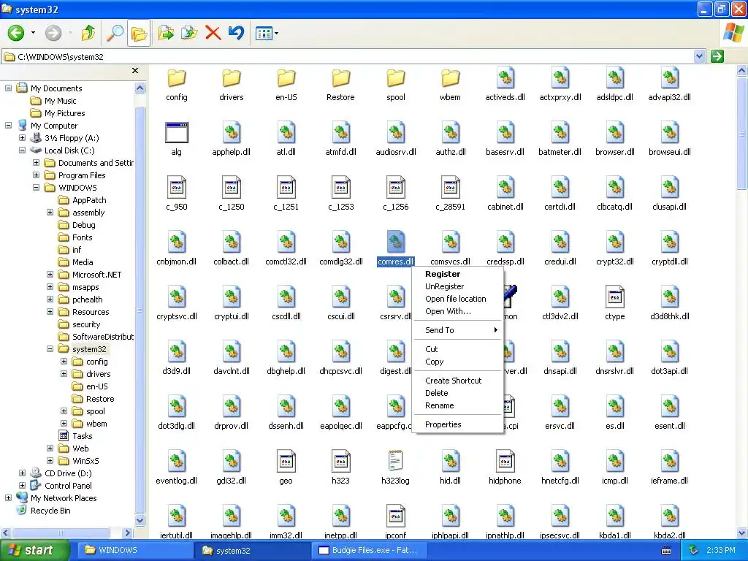748x561 pixels.
Task: Select the hidphone file icon
Action: [x=505, y=462]
